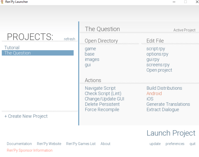This screenshot has width=199, height=157.
Task: Open the Android build option
Action: (x=154, y=93)
